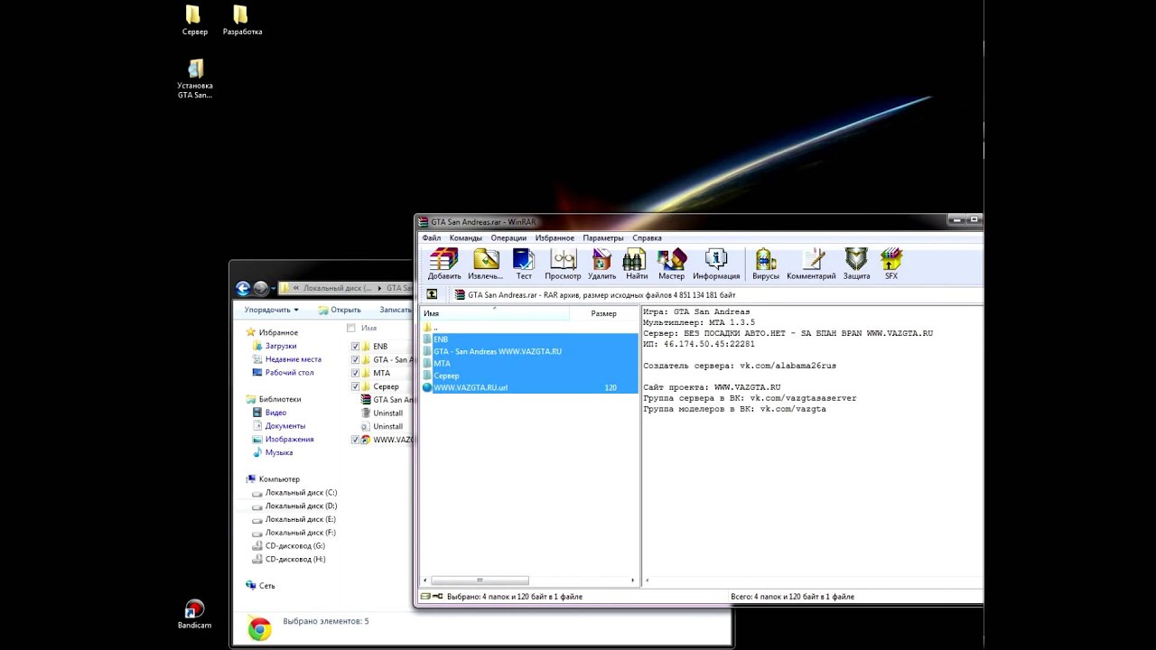Expand the Упорядочить dropdown in Explorer
This screenshot has height=650, width=1156.
271,310
